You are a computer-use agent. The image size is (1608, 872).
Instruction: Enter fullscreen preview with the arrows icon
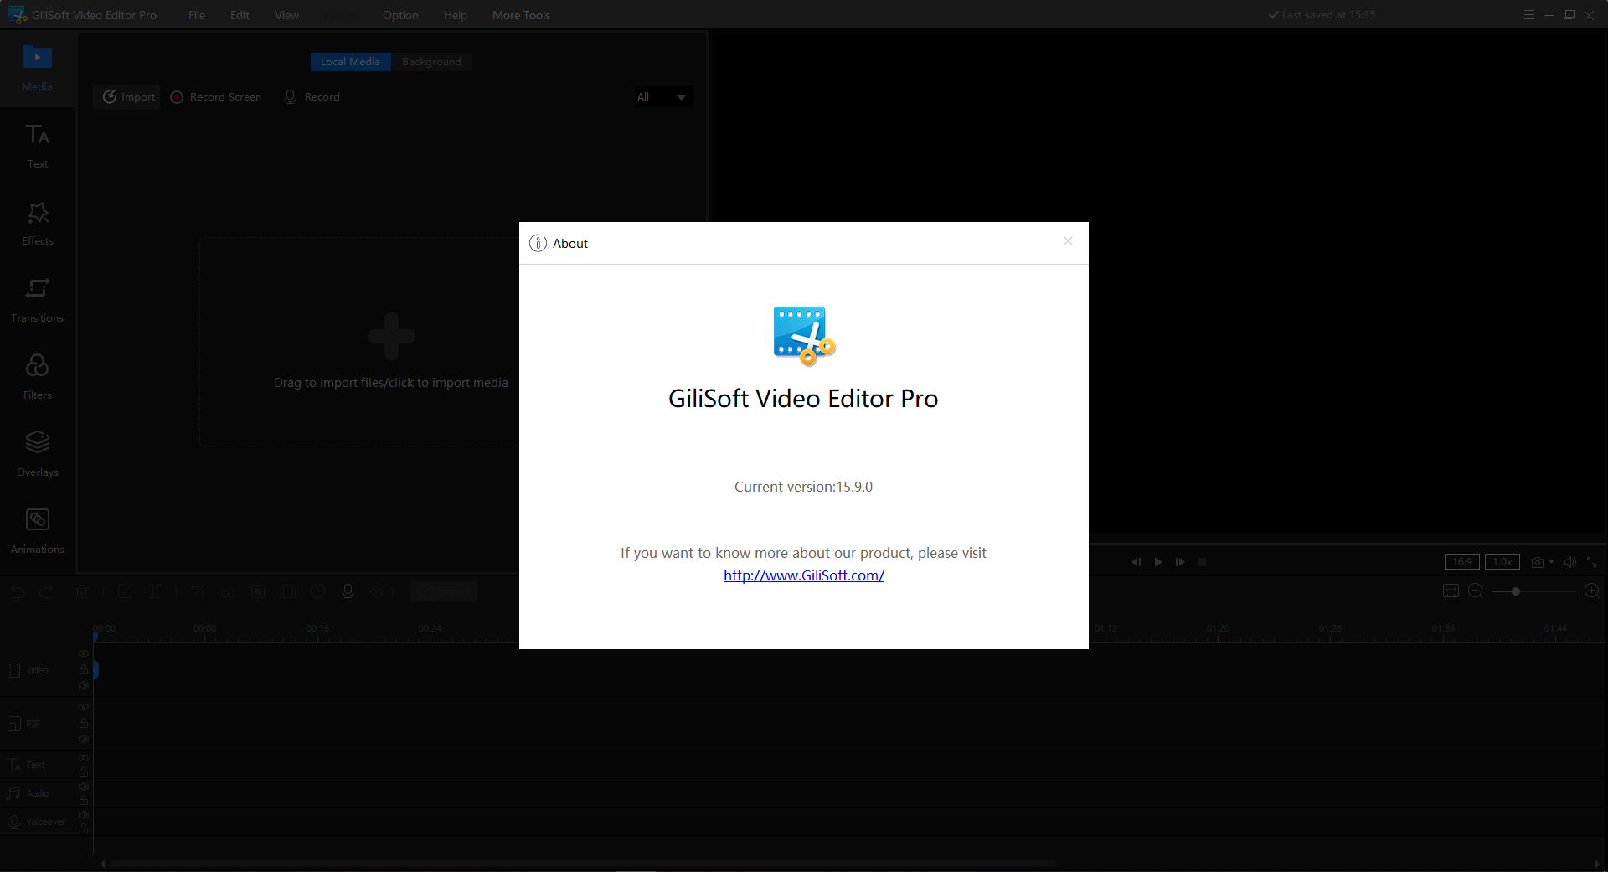1592,562
